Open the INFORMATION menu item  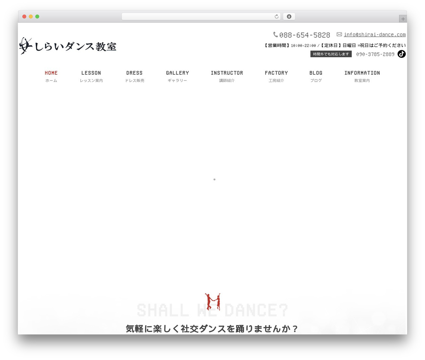click(362, 76)
